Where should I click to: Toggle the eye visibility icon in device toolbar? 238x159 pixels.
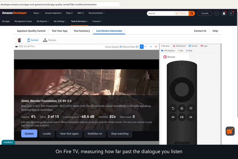click(151, 47)
